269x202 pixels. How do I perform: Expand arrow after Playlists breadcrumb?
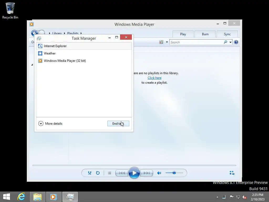[x=81, y=33]
